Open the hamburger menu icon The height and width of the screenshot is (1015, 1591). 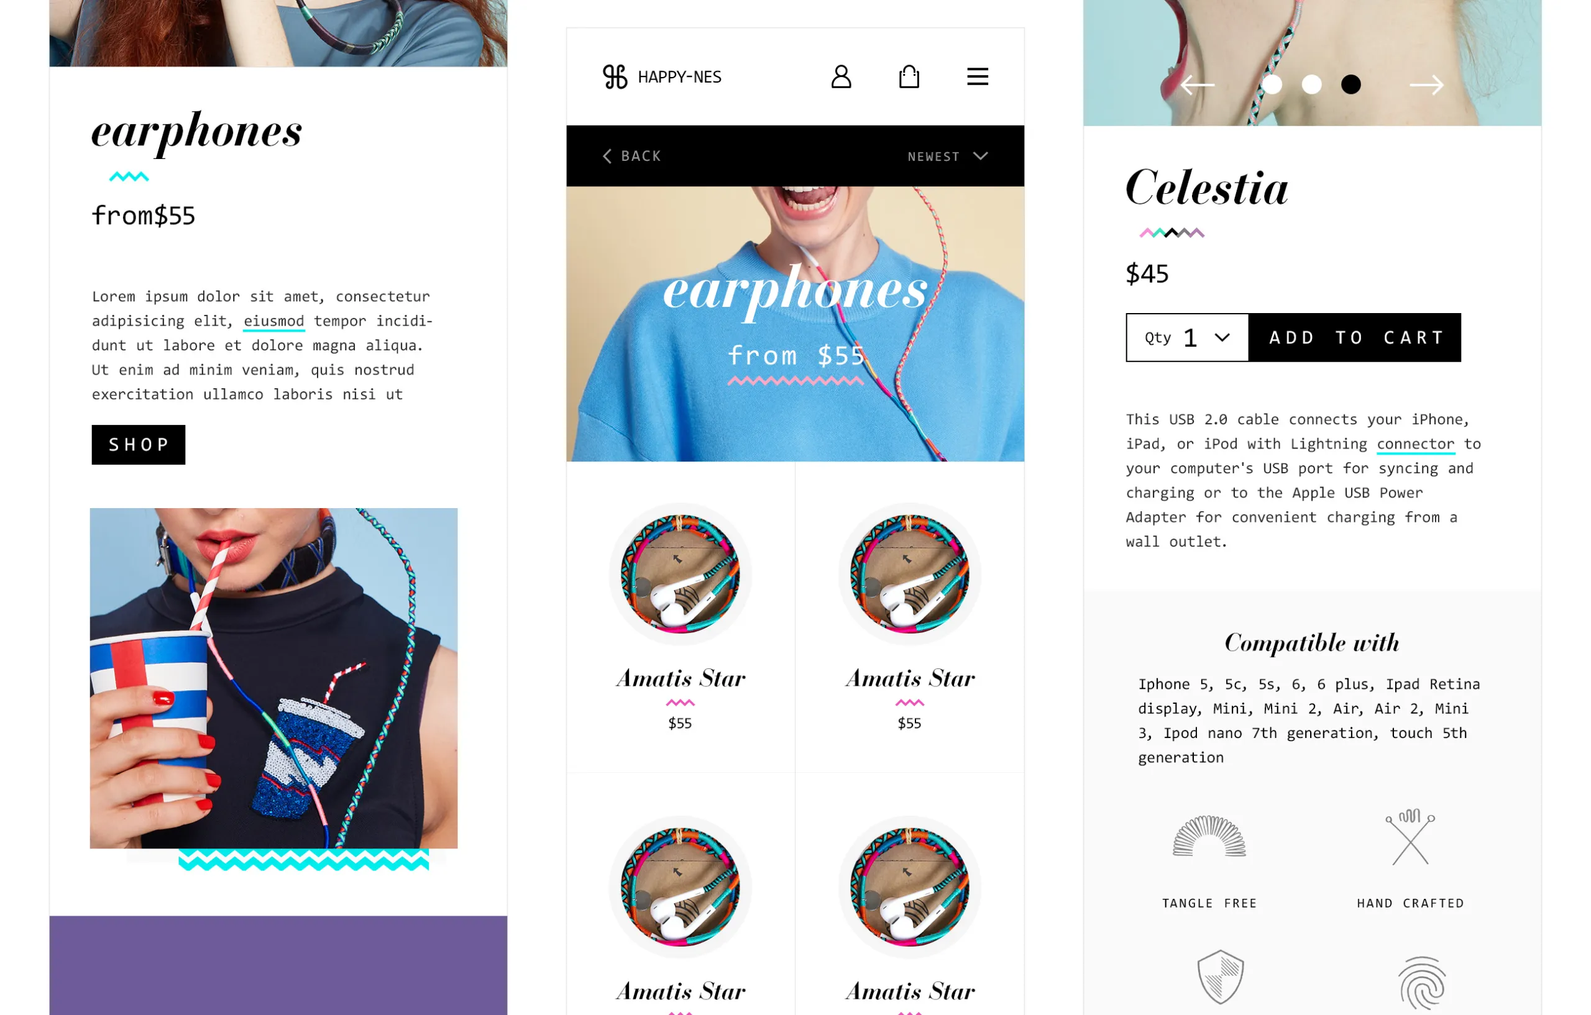[x=978, y=76]
